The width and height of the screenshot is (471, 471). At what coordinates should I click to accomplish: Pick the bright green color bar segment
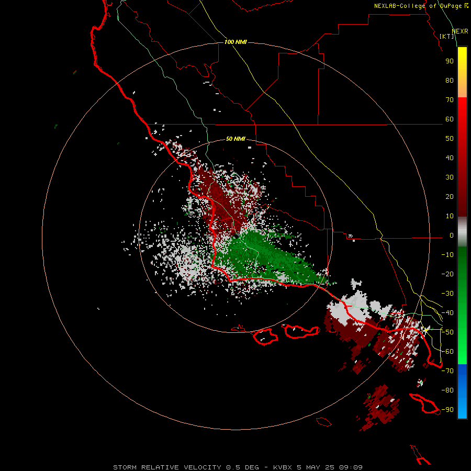(x=462, y=345)
